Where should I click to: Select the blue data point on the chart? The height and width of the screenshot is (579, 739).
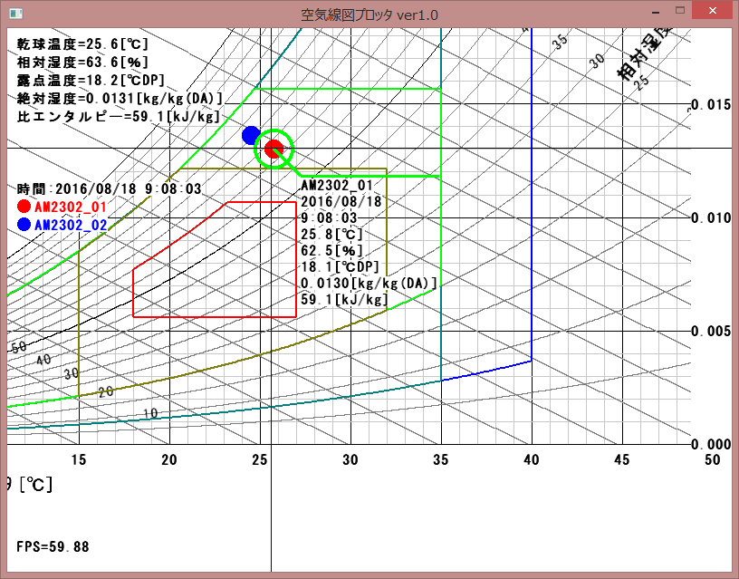tap(251, 135)
